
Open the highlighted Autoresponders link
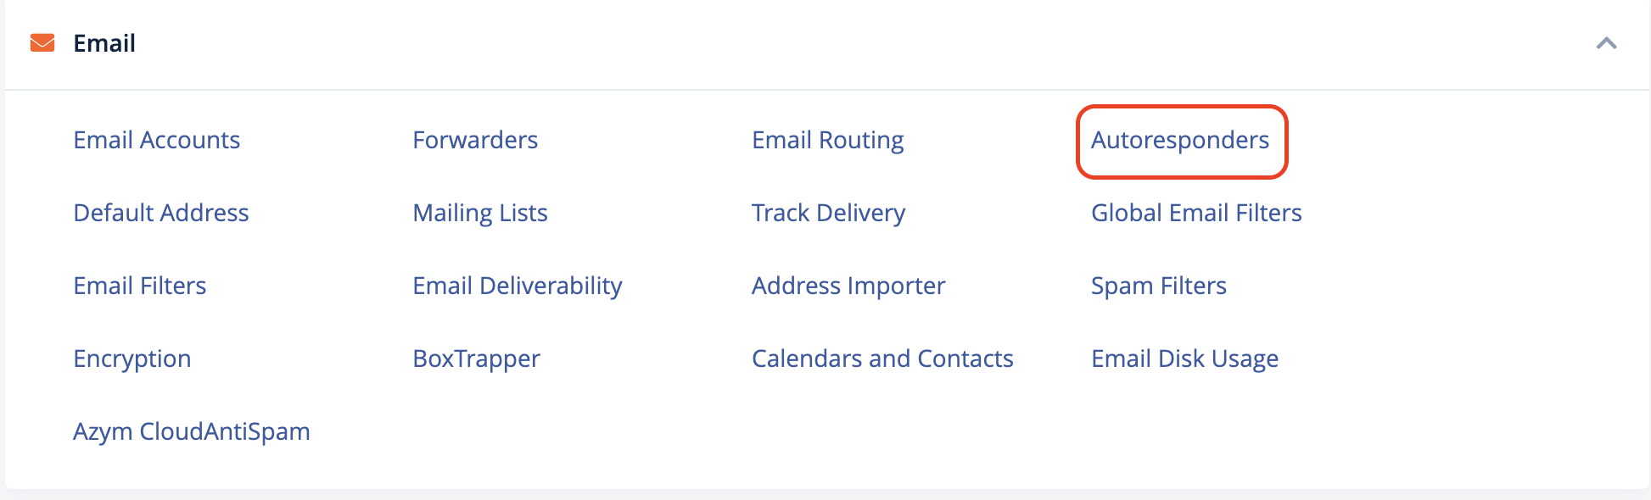coord(1180,140)
